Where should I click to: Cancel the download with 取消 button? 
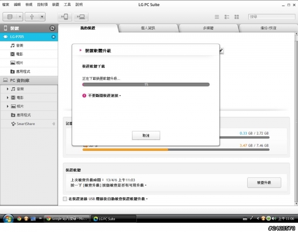(x=146, y=135)
